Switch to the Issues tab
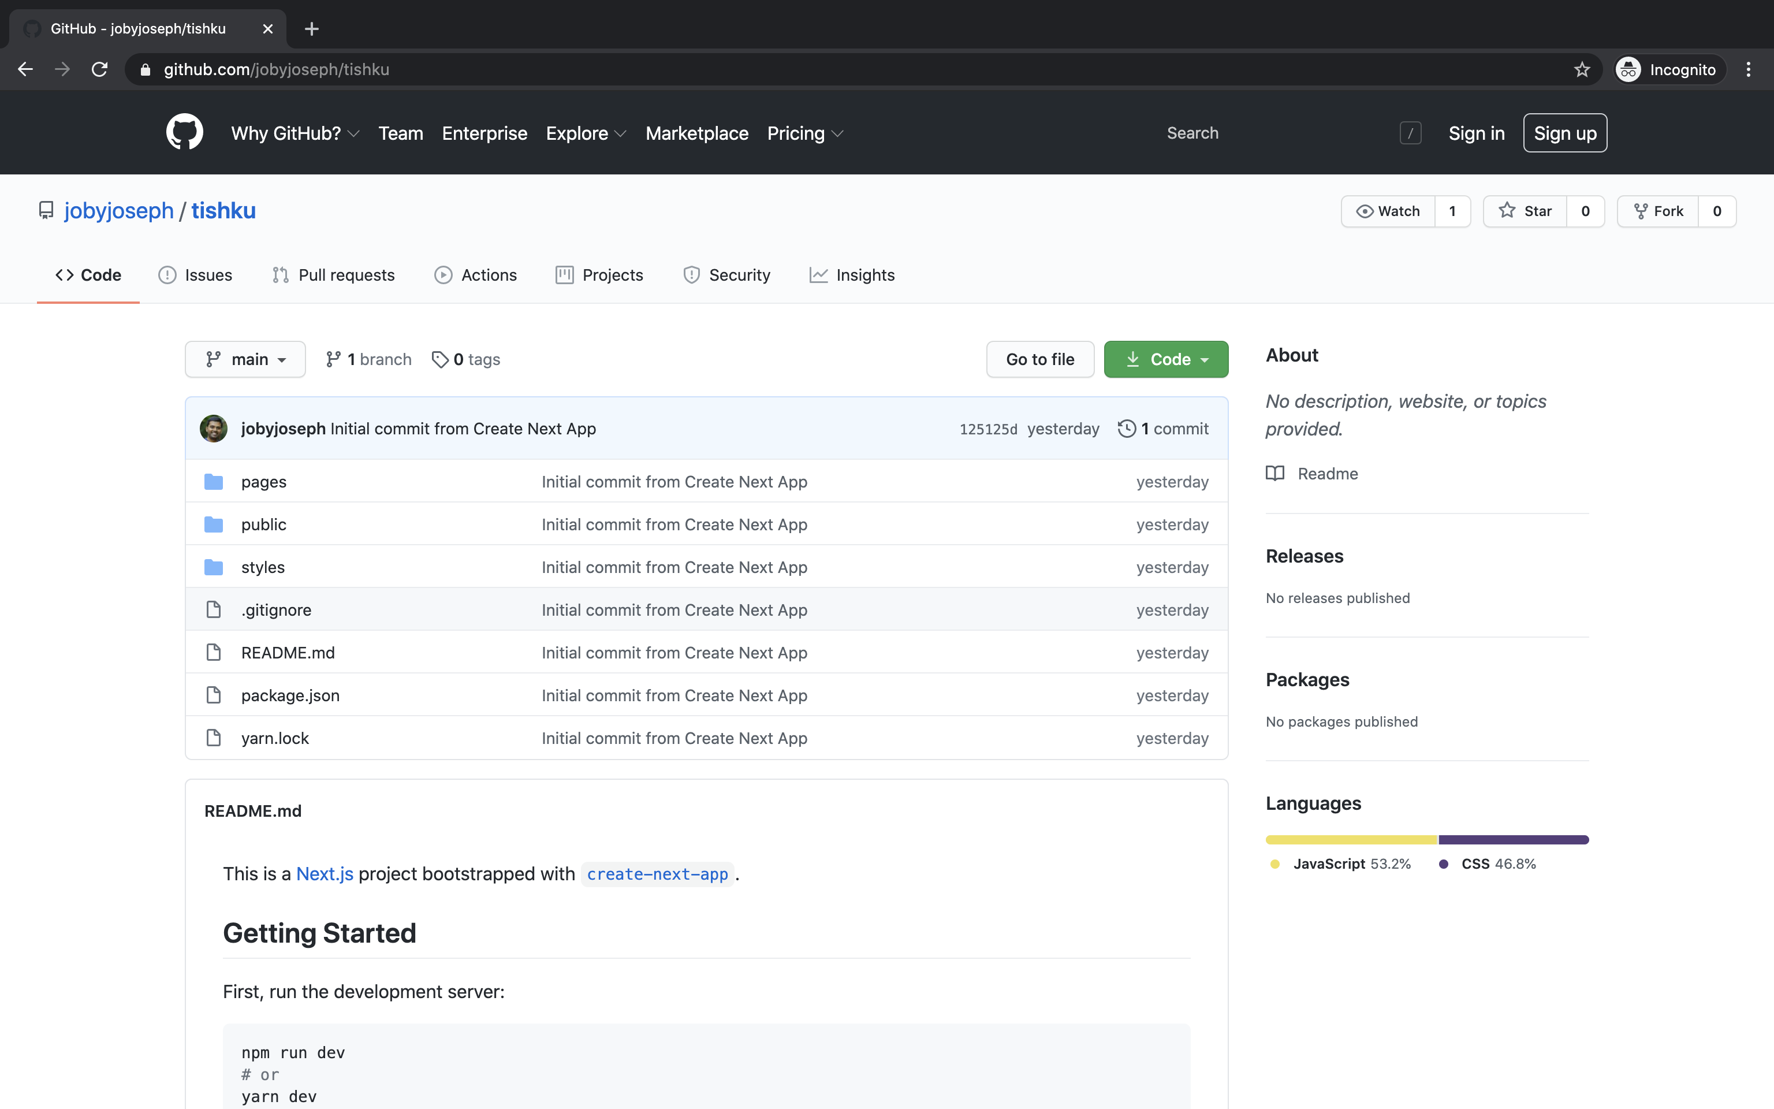The width and height of the screenshot is (1774, 1109). pos(195,275)
